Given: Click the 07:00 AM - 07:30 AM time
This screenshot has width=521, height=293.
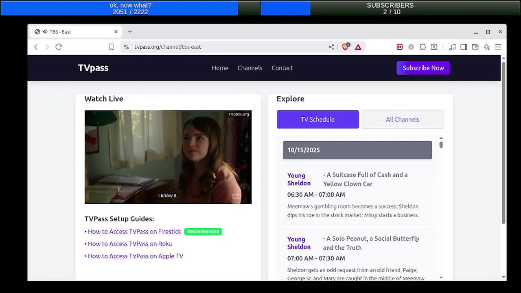Looking at the screenshot, I should point(316,258).
